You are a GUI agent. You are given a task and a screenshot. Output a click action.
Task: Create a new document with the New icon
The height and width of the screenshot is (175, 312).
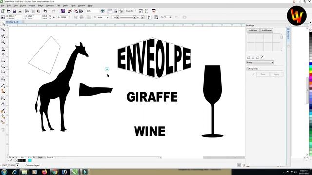pyautogui.click(x=3, y=11)
